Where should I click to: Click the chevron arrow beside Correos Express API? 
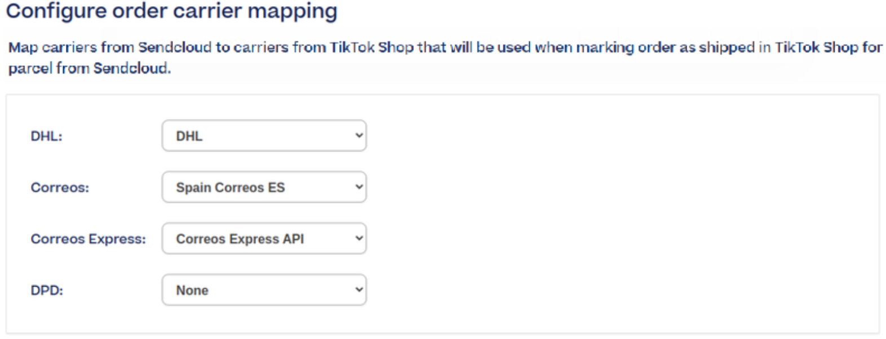(358, 239)
